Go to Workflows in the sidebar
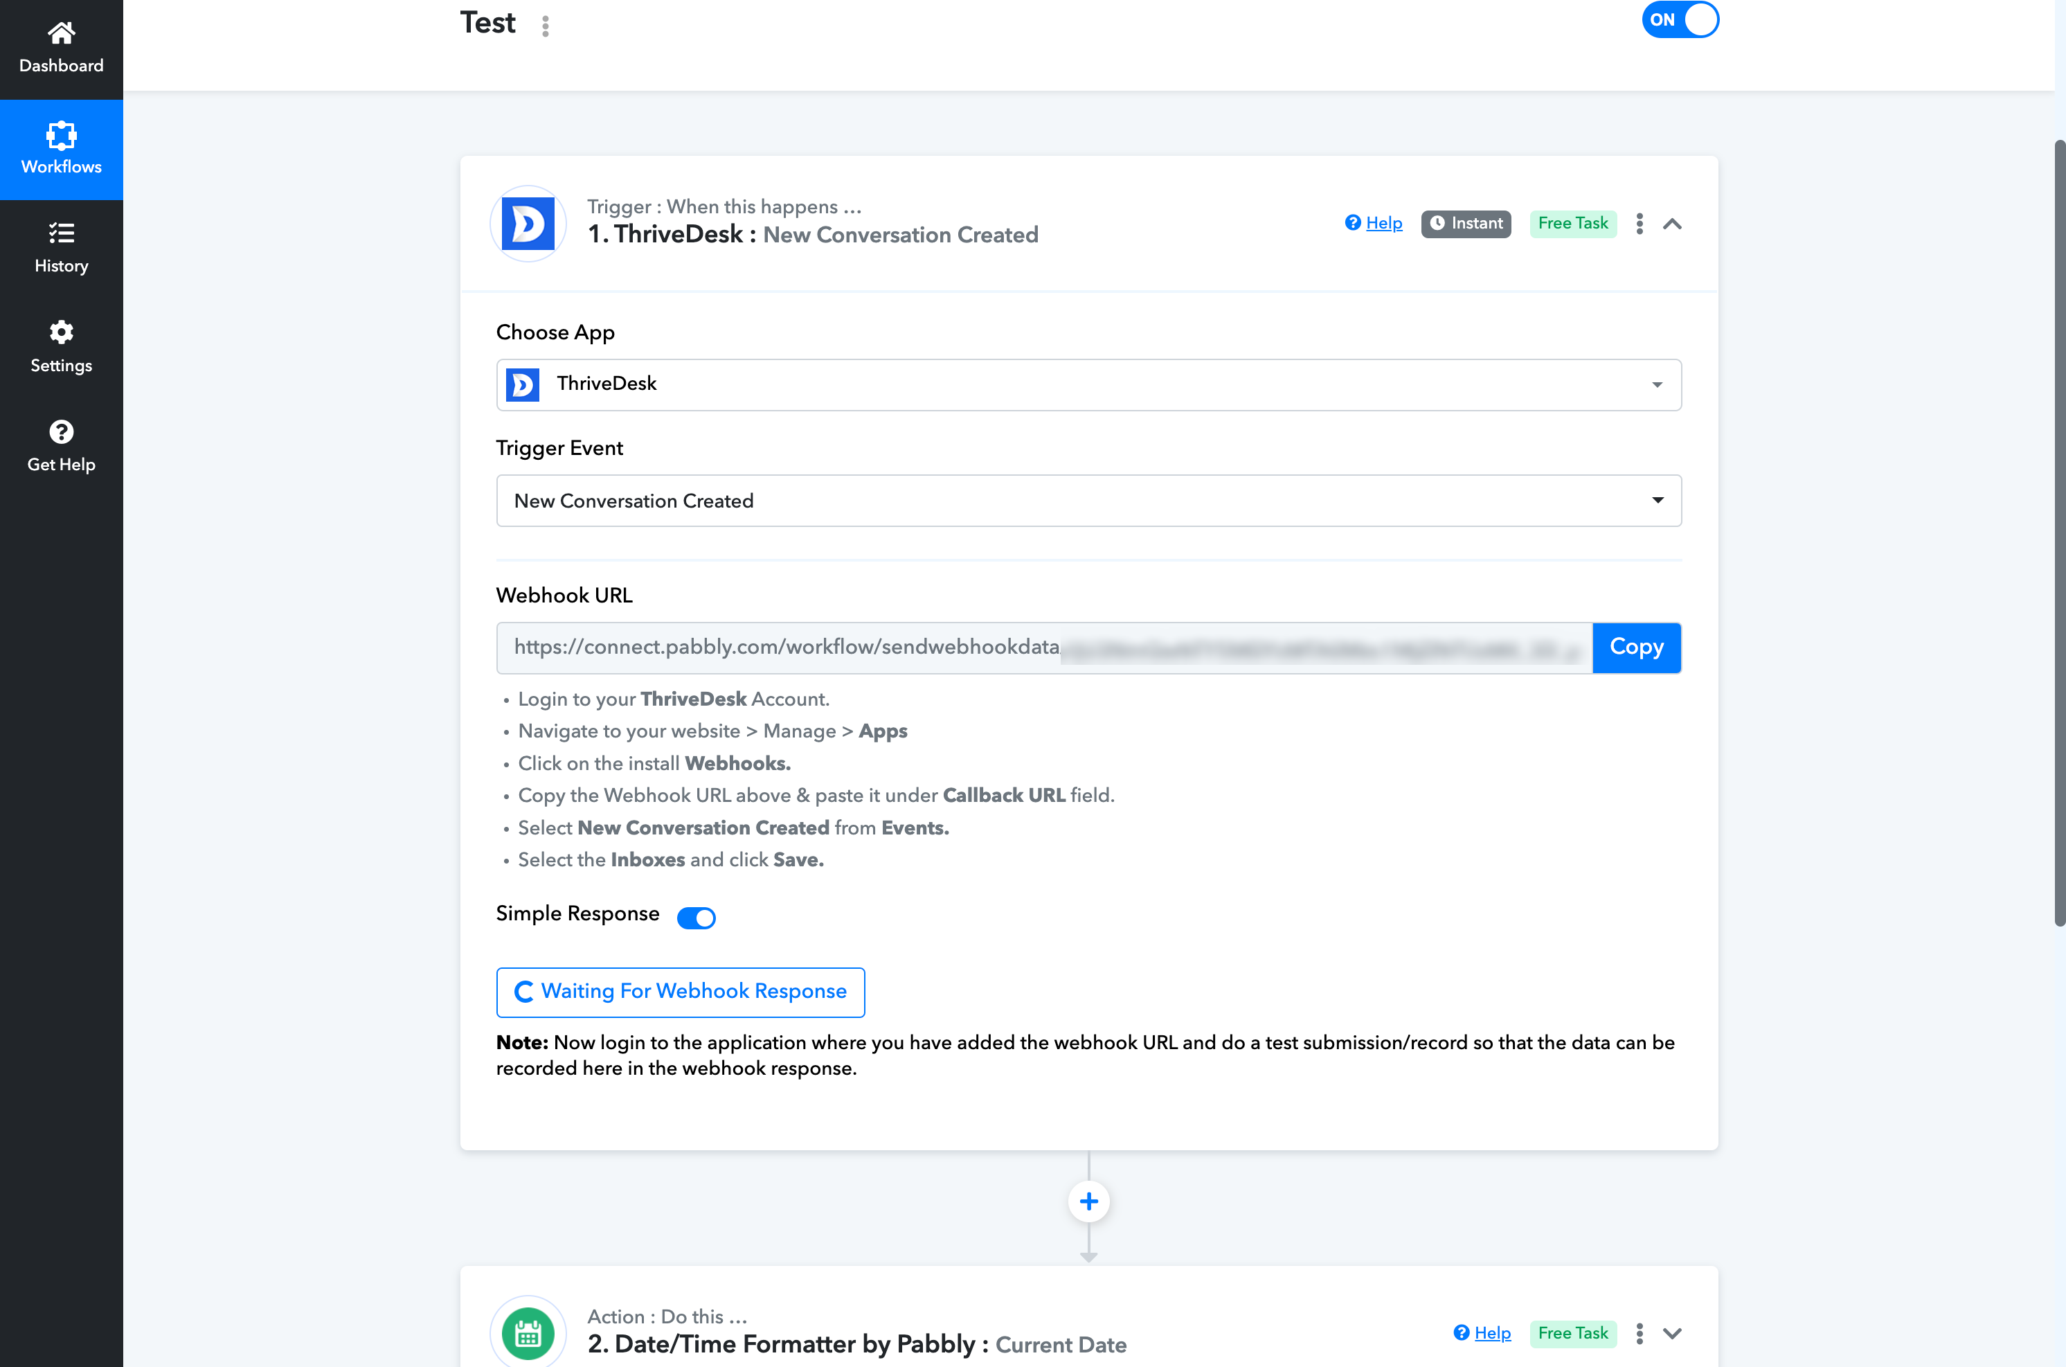The width and height of the screenshot is (2066, 1367). pyautogui.click(x=61, y=149)
